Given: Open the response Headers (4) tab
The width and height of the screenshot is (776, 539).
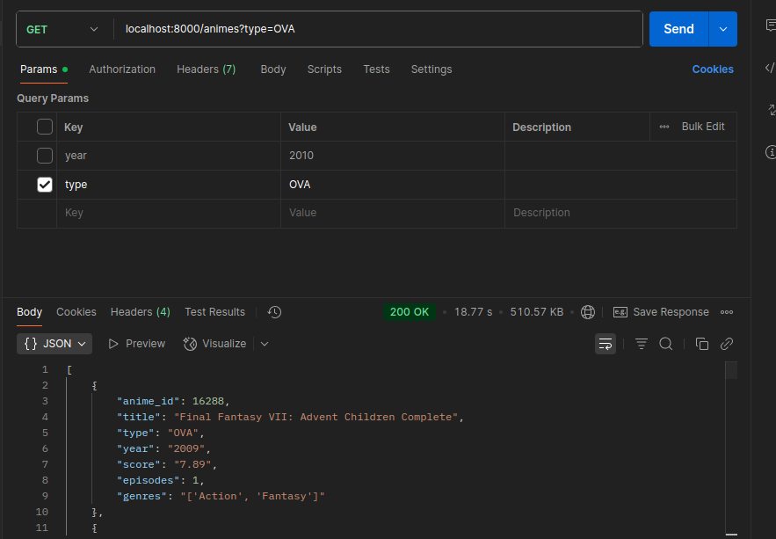Looking at the screenshot, I should click(x=140, y=312).
